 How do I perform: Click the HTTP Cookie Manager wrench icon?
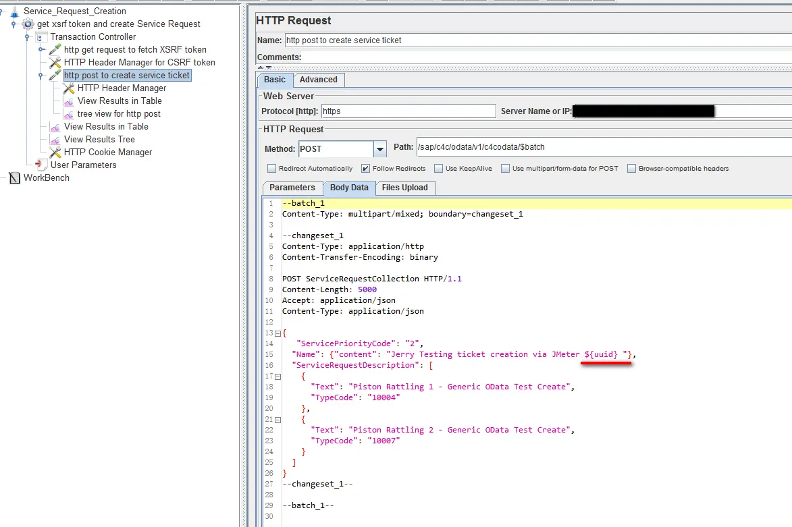(x=55, y=152)
